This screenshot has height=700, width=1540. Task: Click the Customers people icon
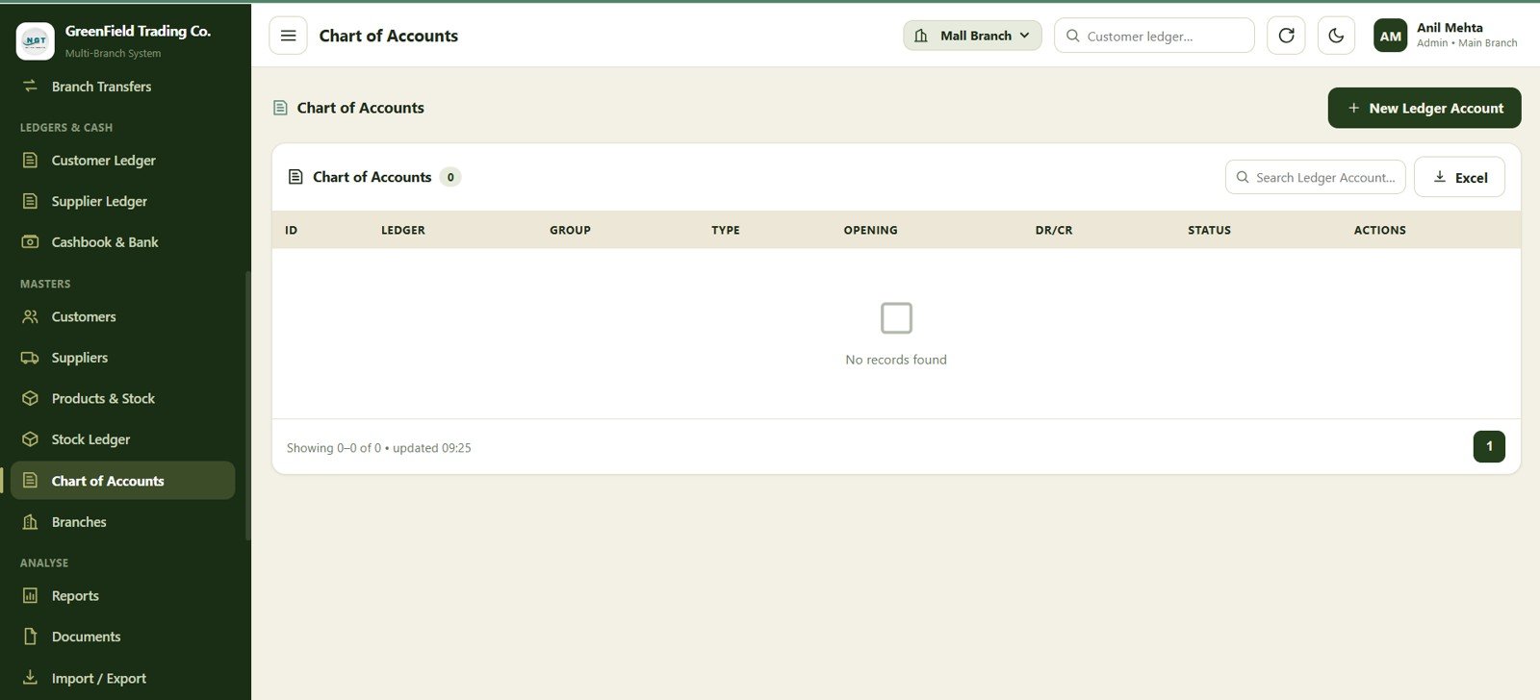point(30,316)
